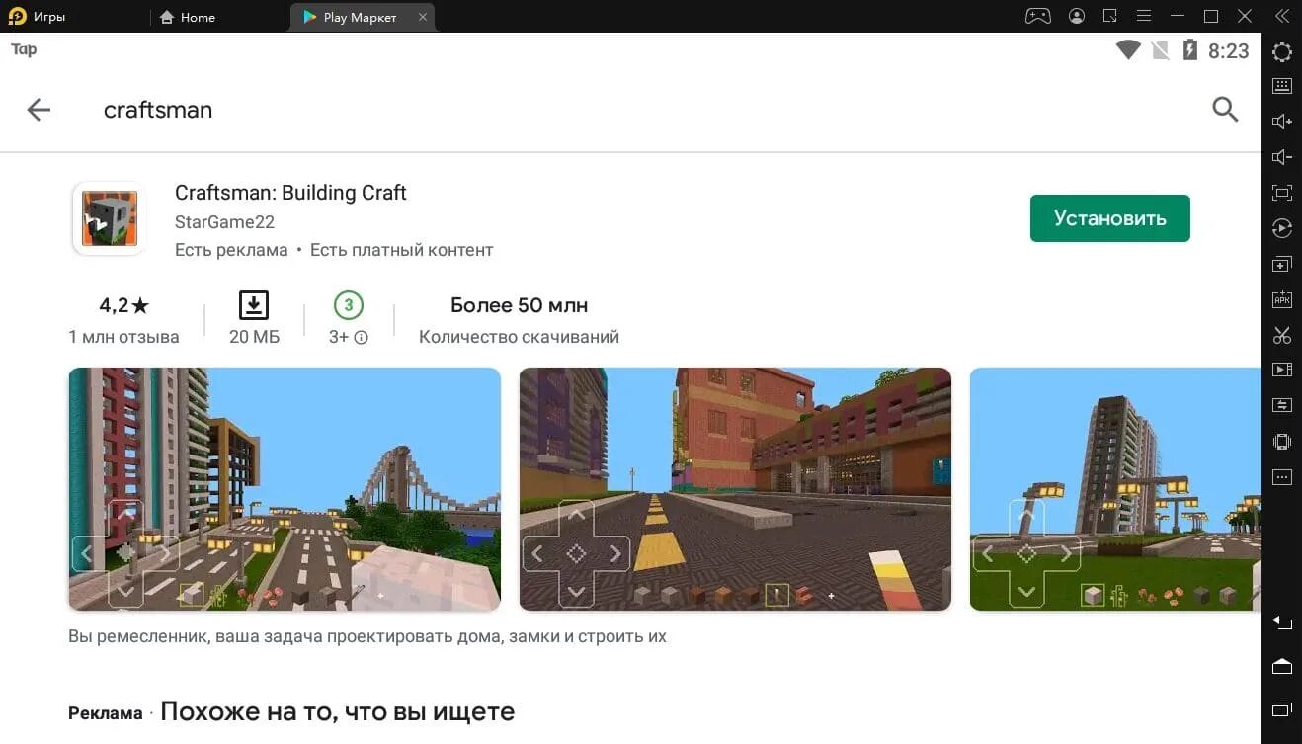Viewport: 1302px width, 744px height.
Task: Go back with the arrow next to craftsman
Action: point(39,110)
